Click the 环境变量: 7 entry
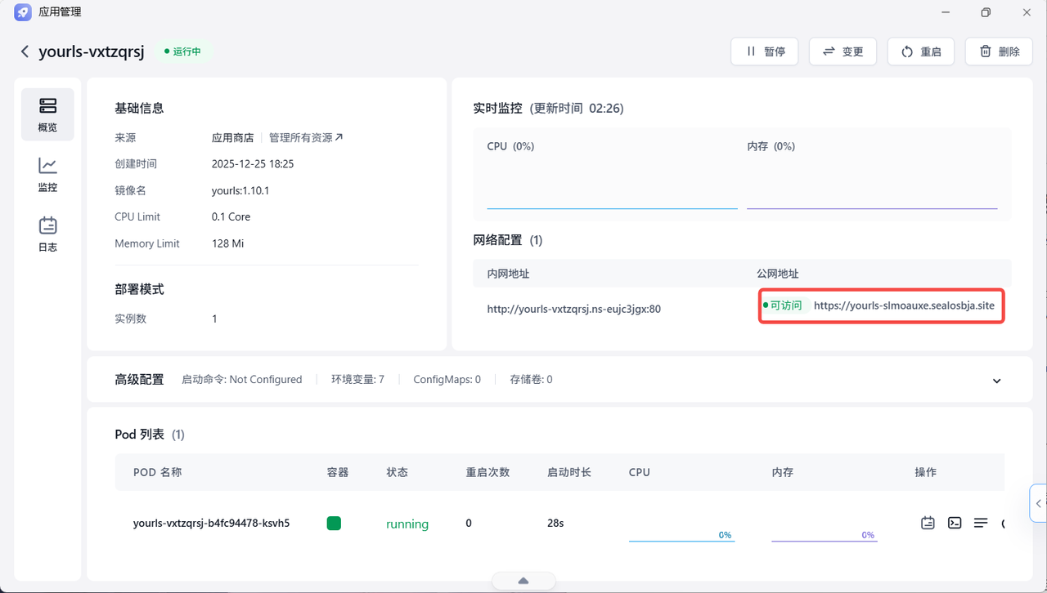Image resolution: width=1047 pixels, height=593 pixels. click(357, 380)
